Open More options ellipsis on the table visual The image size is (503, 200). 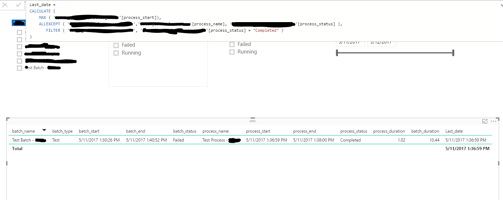[493, 121]
